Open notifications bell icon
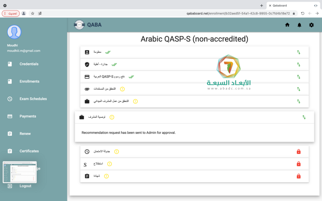Screen dimensions: 322x201 coord(299,25)
